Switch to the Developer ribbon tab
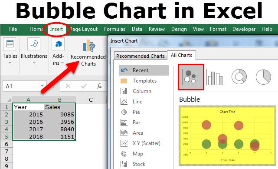This screenshot has width=278, height=169. [x=244, y=29]
